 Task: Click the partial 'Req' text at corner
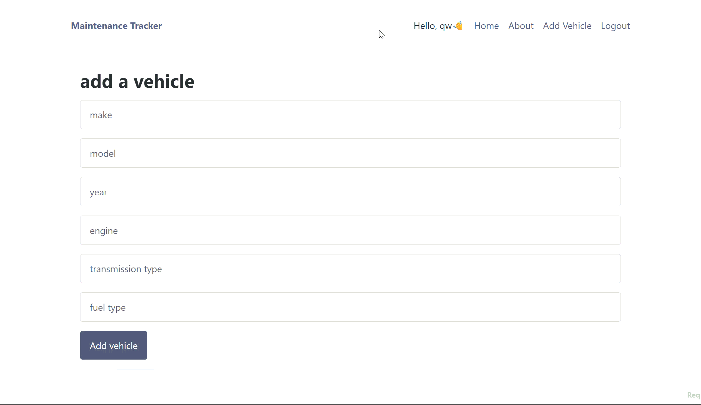point(694,395)
